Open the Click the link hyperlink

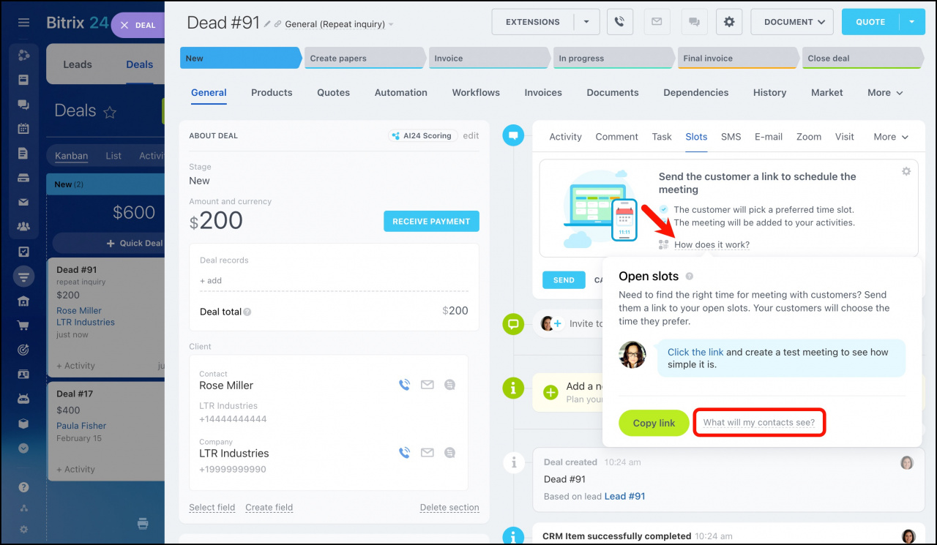click(x=695, y=352)
